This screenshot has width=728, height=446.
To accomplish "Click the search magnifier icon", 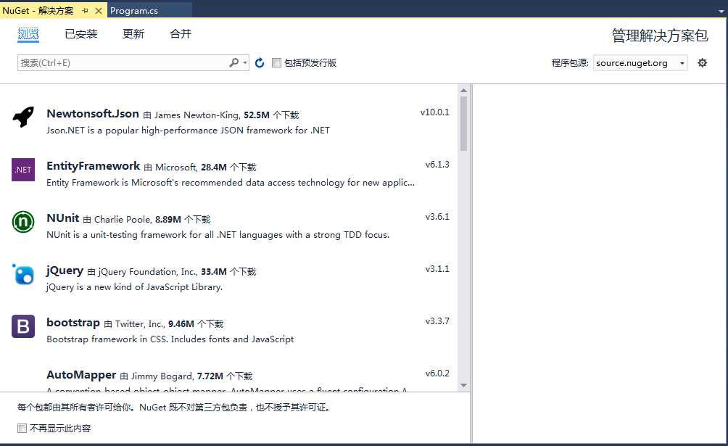I will [x=234, y=62].
